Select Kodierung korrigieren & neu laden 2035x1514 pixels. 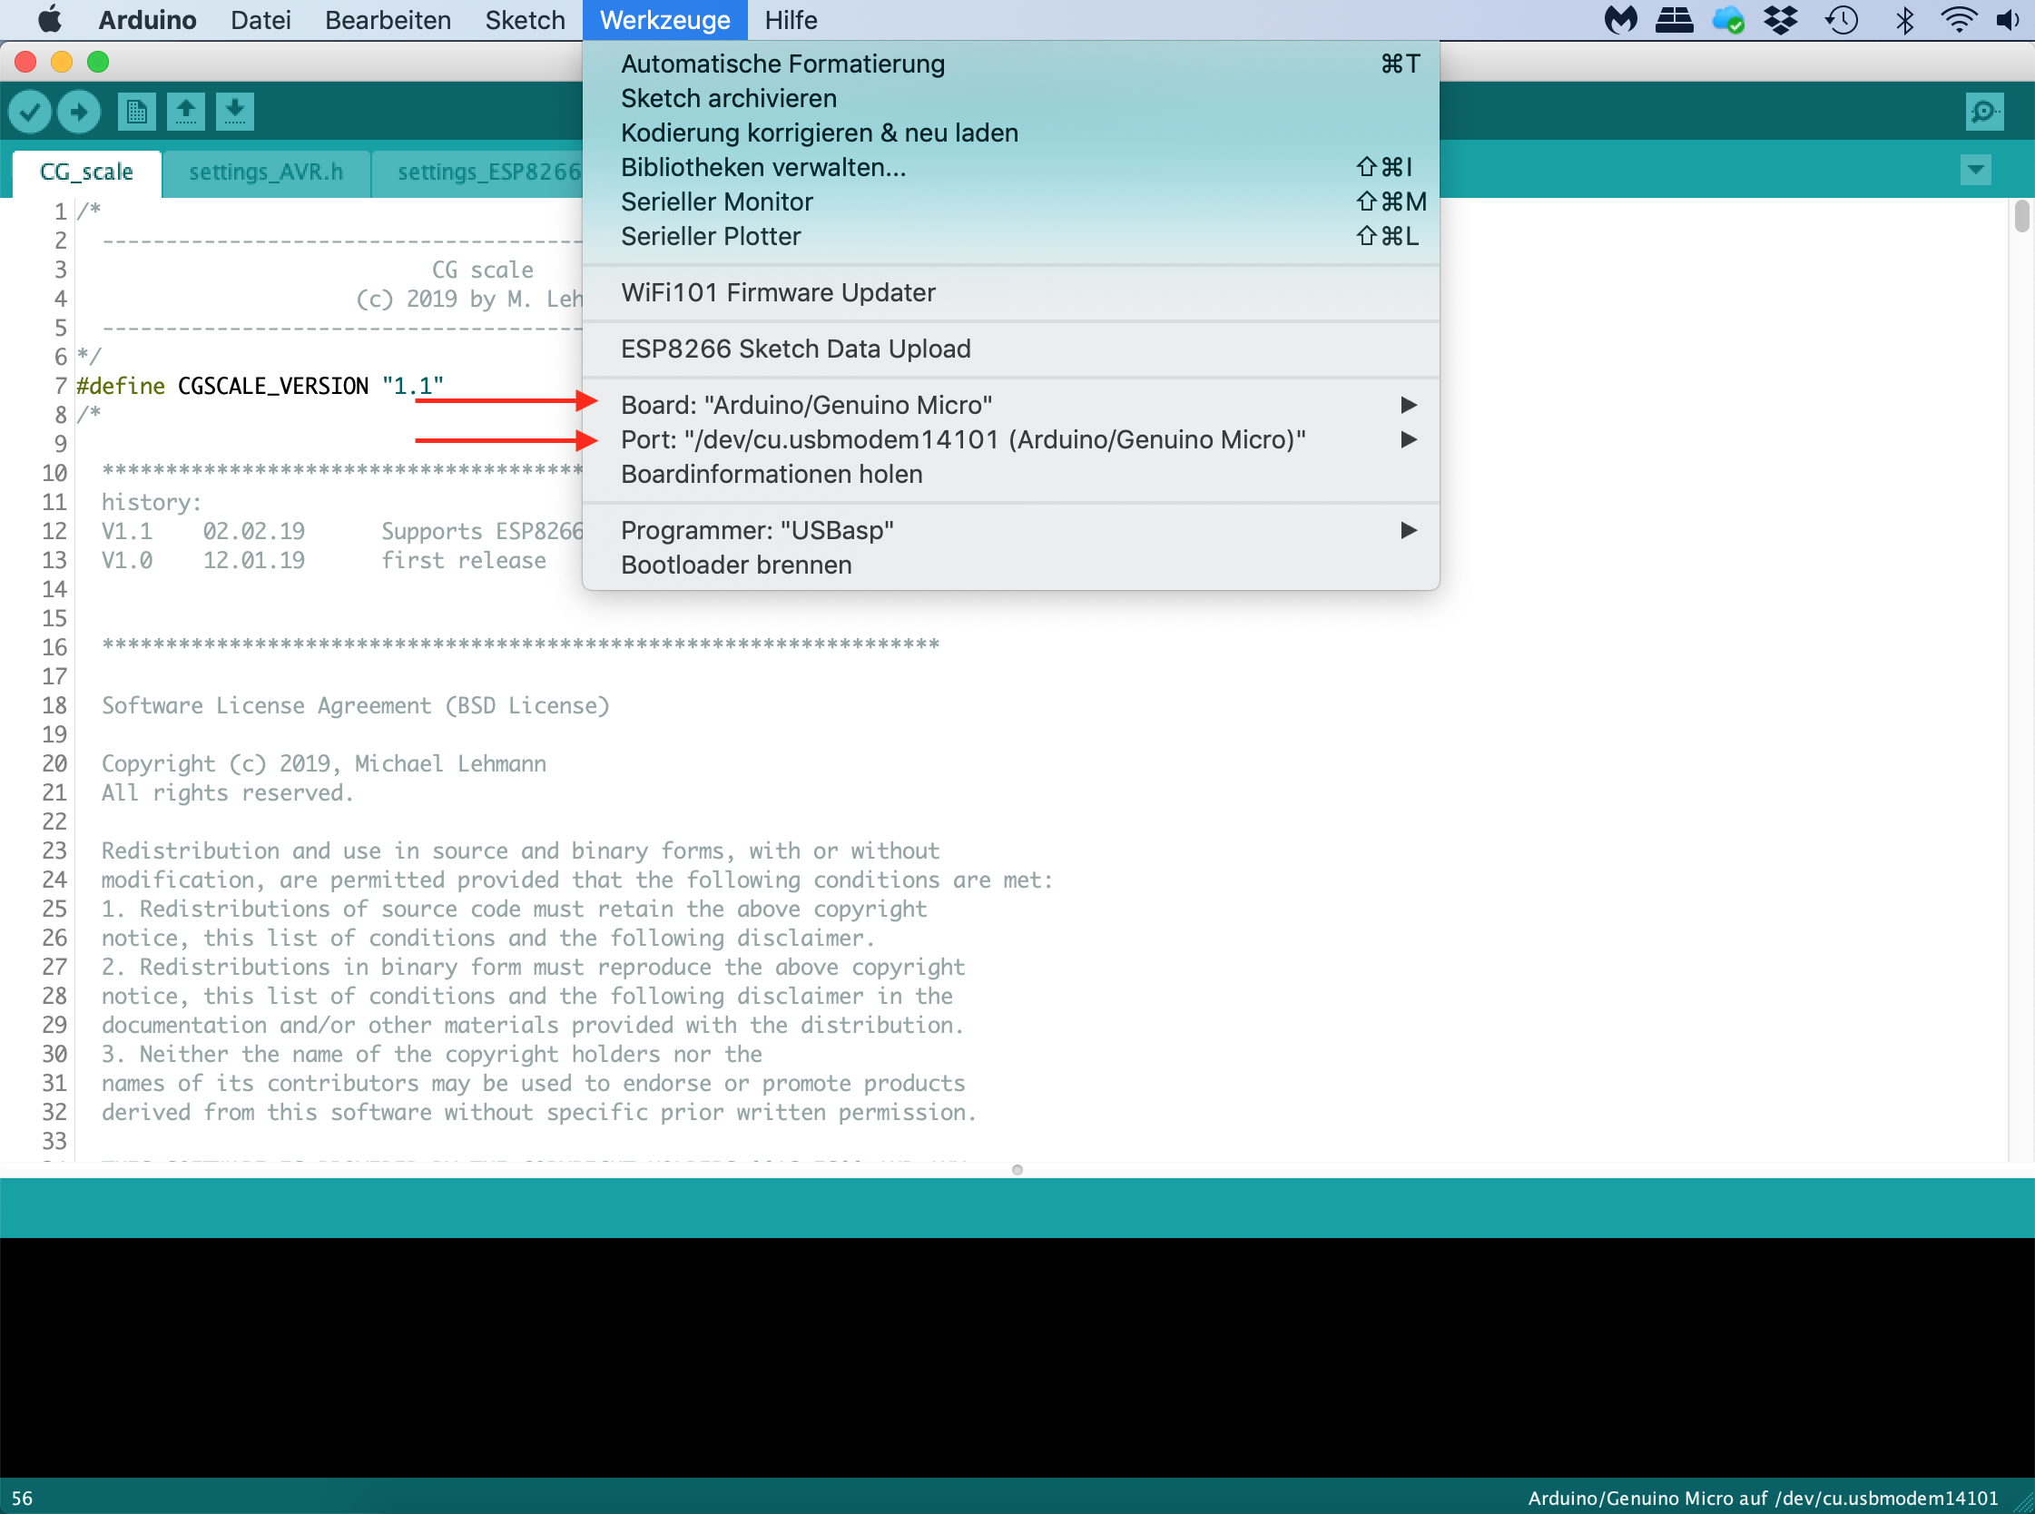(x=1010, y=133)
